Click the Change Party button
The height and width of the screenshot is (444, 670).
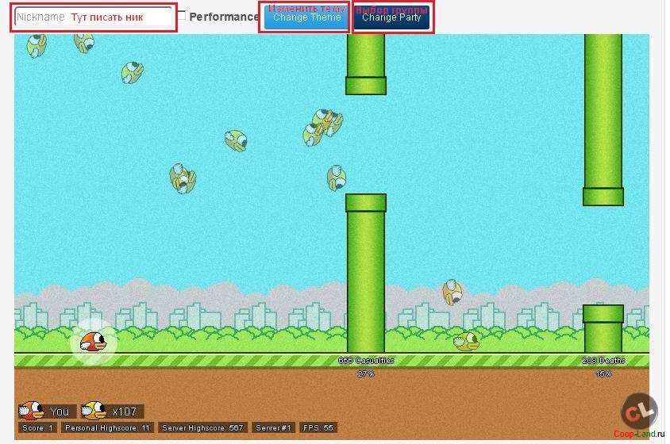391,17
